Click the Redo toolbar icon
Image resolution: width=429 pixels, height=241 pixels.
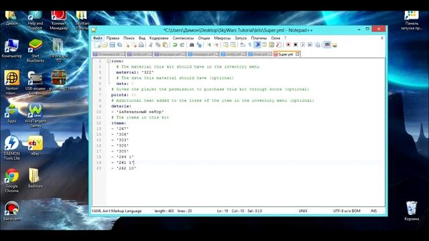(x=182, y=45)
